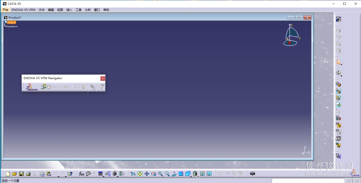The width and height of the screenshot is (361, 183).
Task: Click the Print icon in the toolbar
Action: tap(28, 174)
